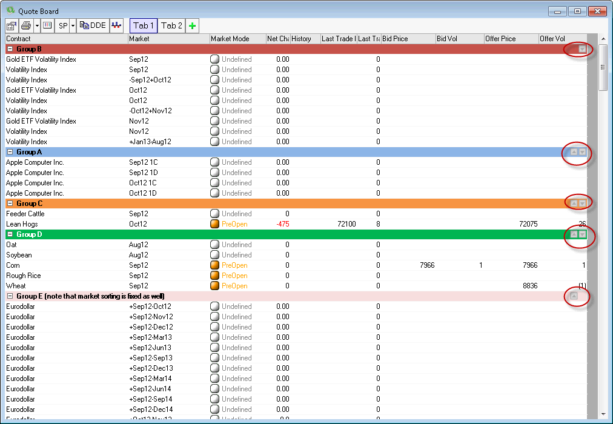Screen dimensions: 613x424
Task: Open the quote board properties icon
Action: pos(12,25)
